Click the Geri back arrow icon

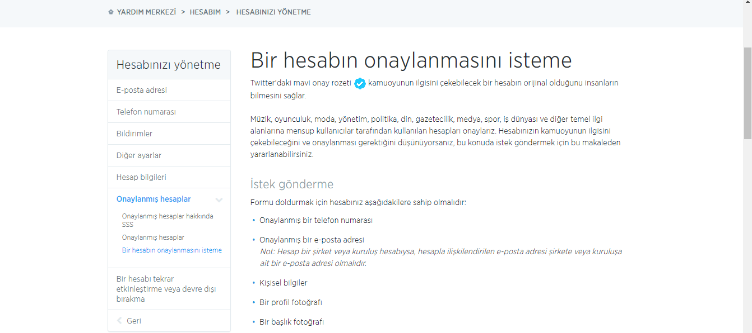[119, 321]
